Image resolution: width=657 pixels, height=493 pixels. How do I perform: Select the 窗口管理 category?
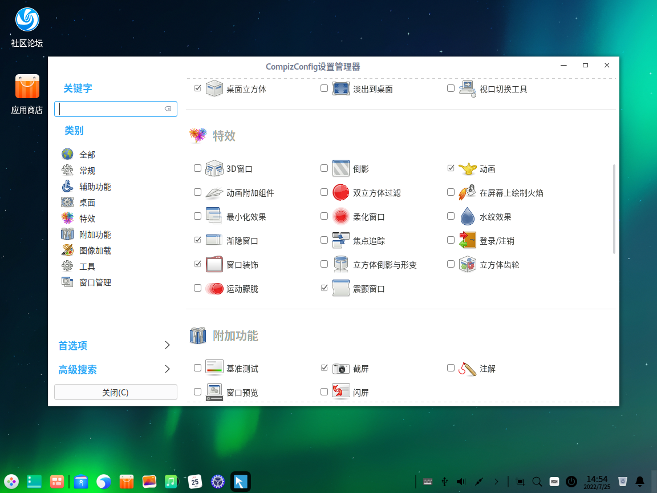tap(95, 282)
